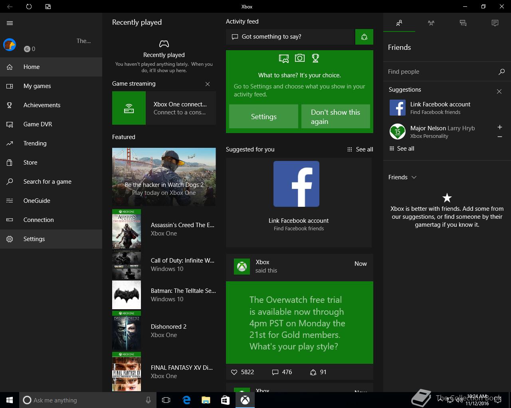
Task: Close the Suggestions section
Action: coord(499,92)
